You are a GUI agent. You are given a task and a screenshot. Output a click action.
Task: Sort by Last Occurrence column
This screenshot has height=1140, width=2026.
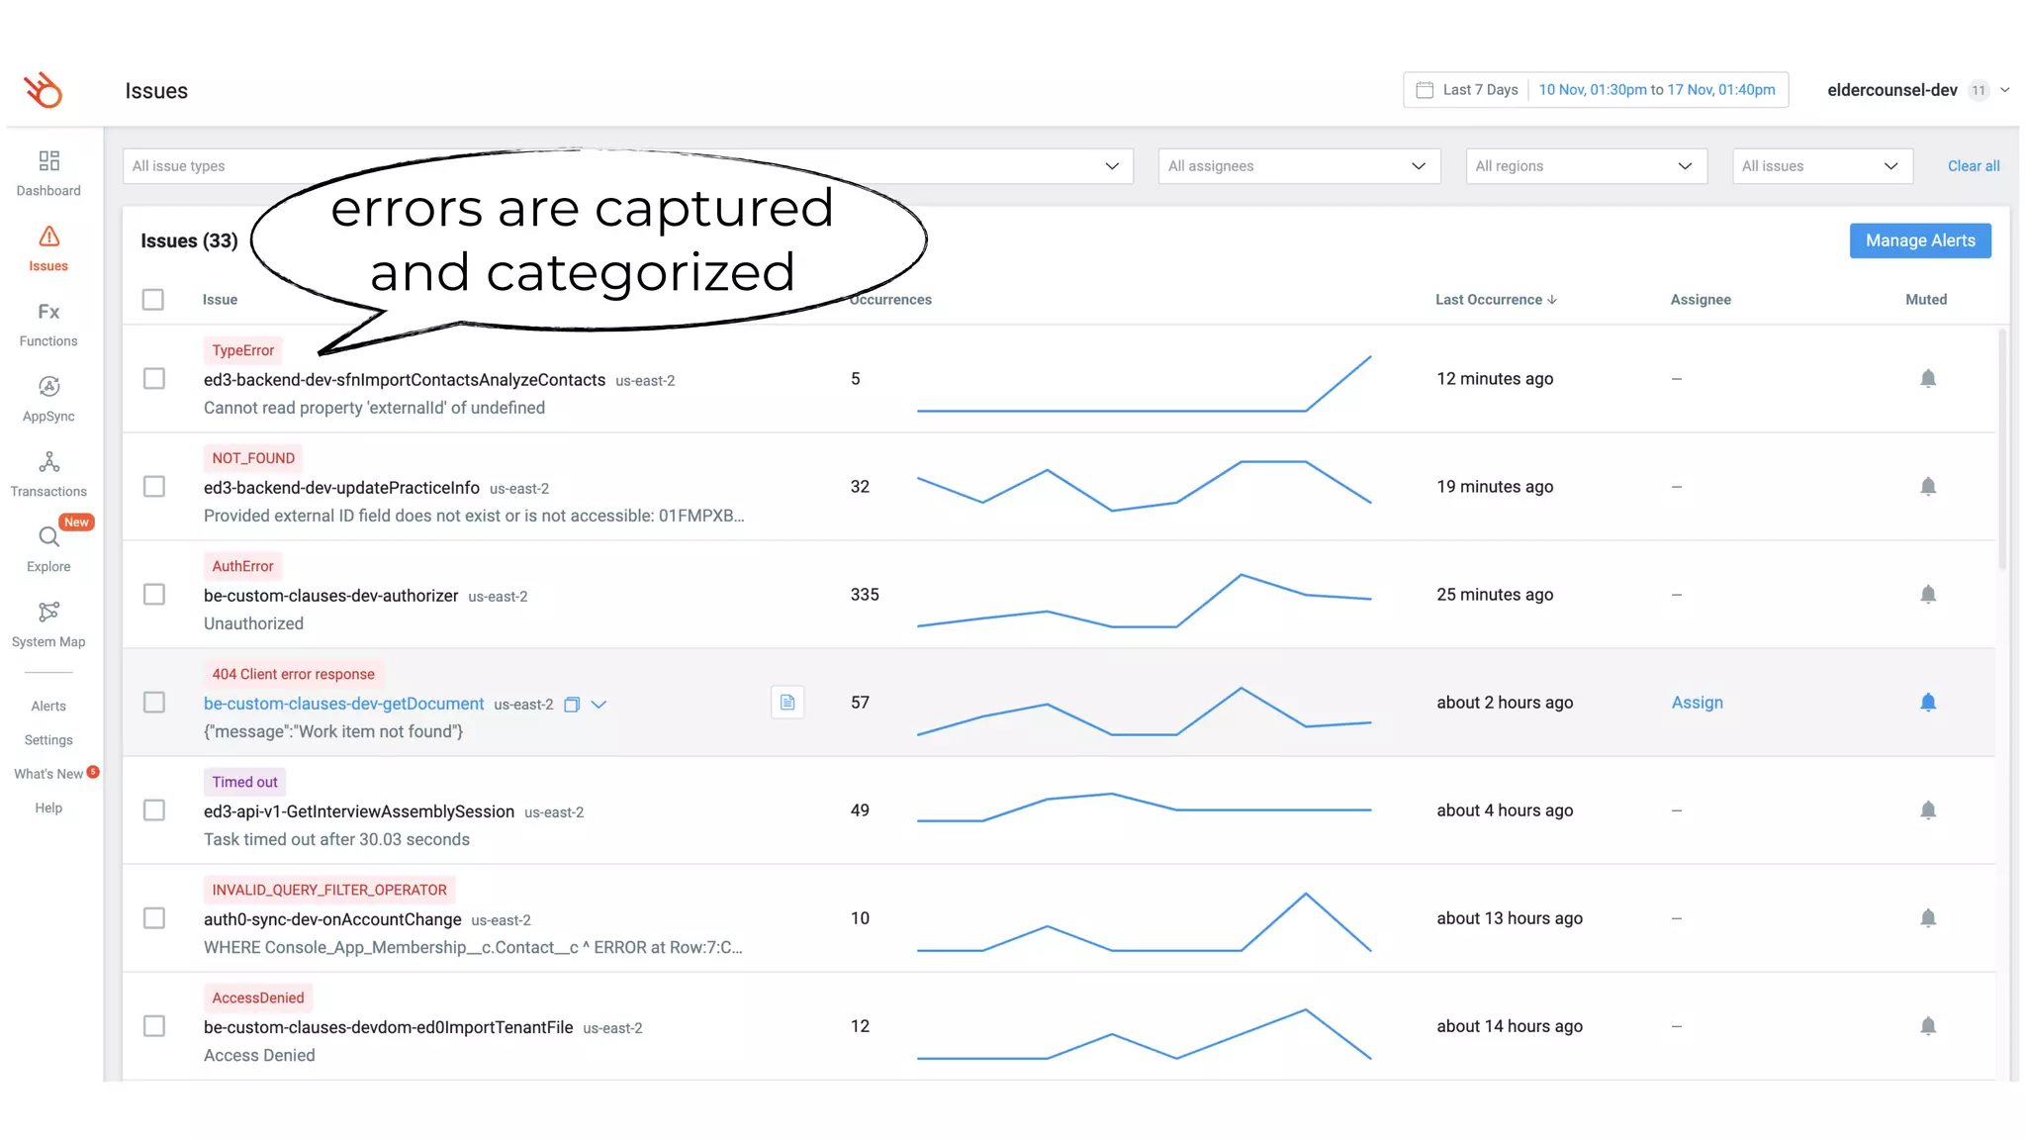[x=1496, y=300]
